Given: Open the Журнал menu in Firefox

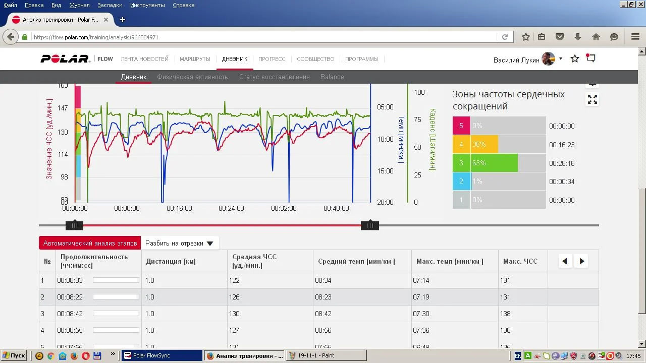Looking at the screenshot, I should (x=79, y=5).
